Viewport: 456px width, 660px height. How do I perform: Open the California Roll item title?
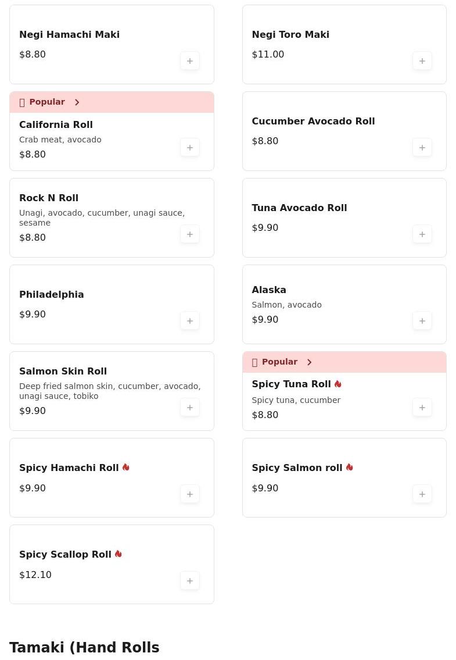56,124
